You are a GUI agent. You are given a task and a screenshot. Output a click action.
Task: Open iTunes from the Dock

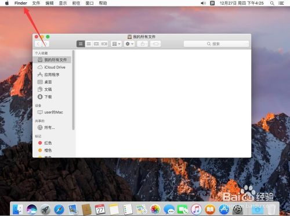coord(196,210)
